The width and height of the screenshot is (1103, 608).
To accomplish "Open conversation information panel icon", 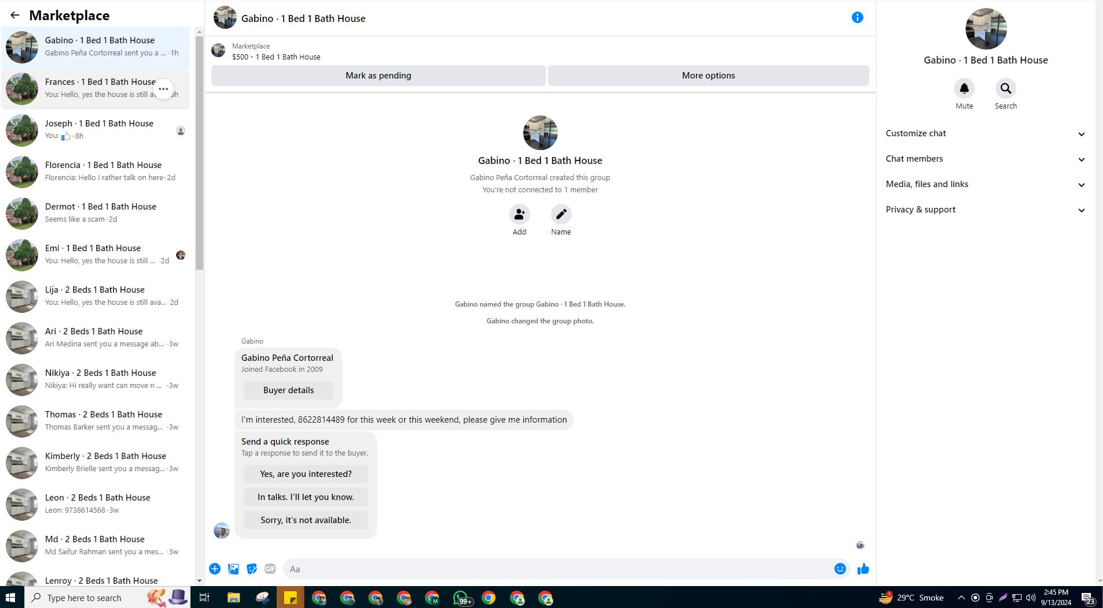I will tap(858, 18).
